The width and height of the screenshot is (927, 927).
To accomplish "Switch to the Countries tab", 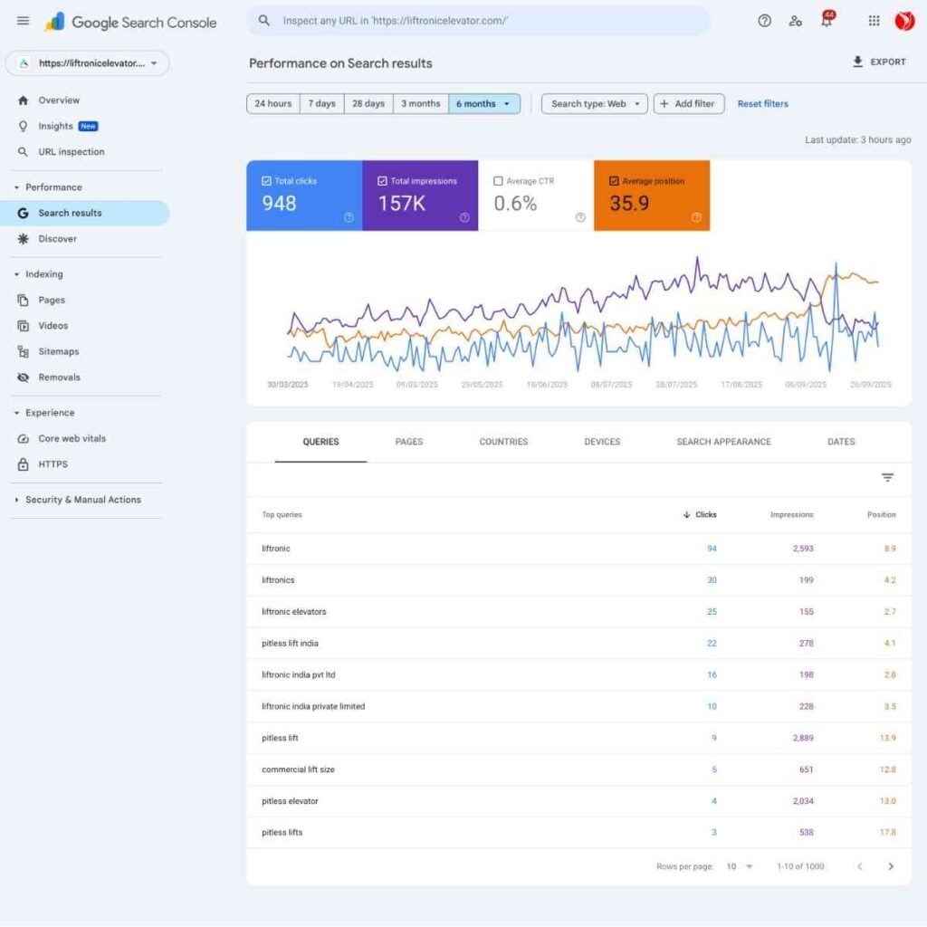I will click(503, 442).
